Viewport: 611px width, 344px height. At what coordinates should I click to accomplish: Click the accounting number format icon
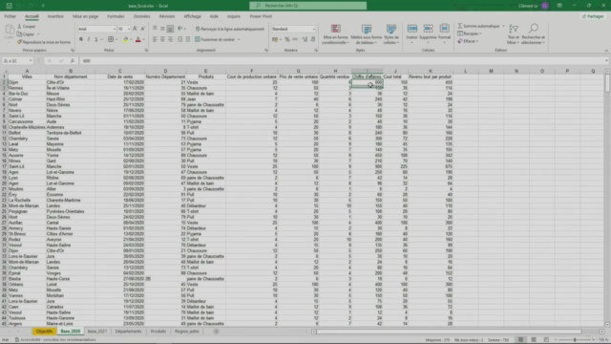(x=275, y=39)
